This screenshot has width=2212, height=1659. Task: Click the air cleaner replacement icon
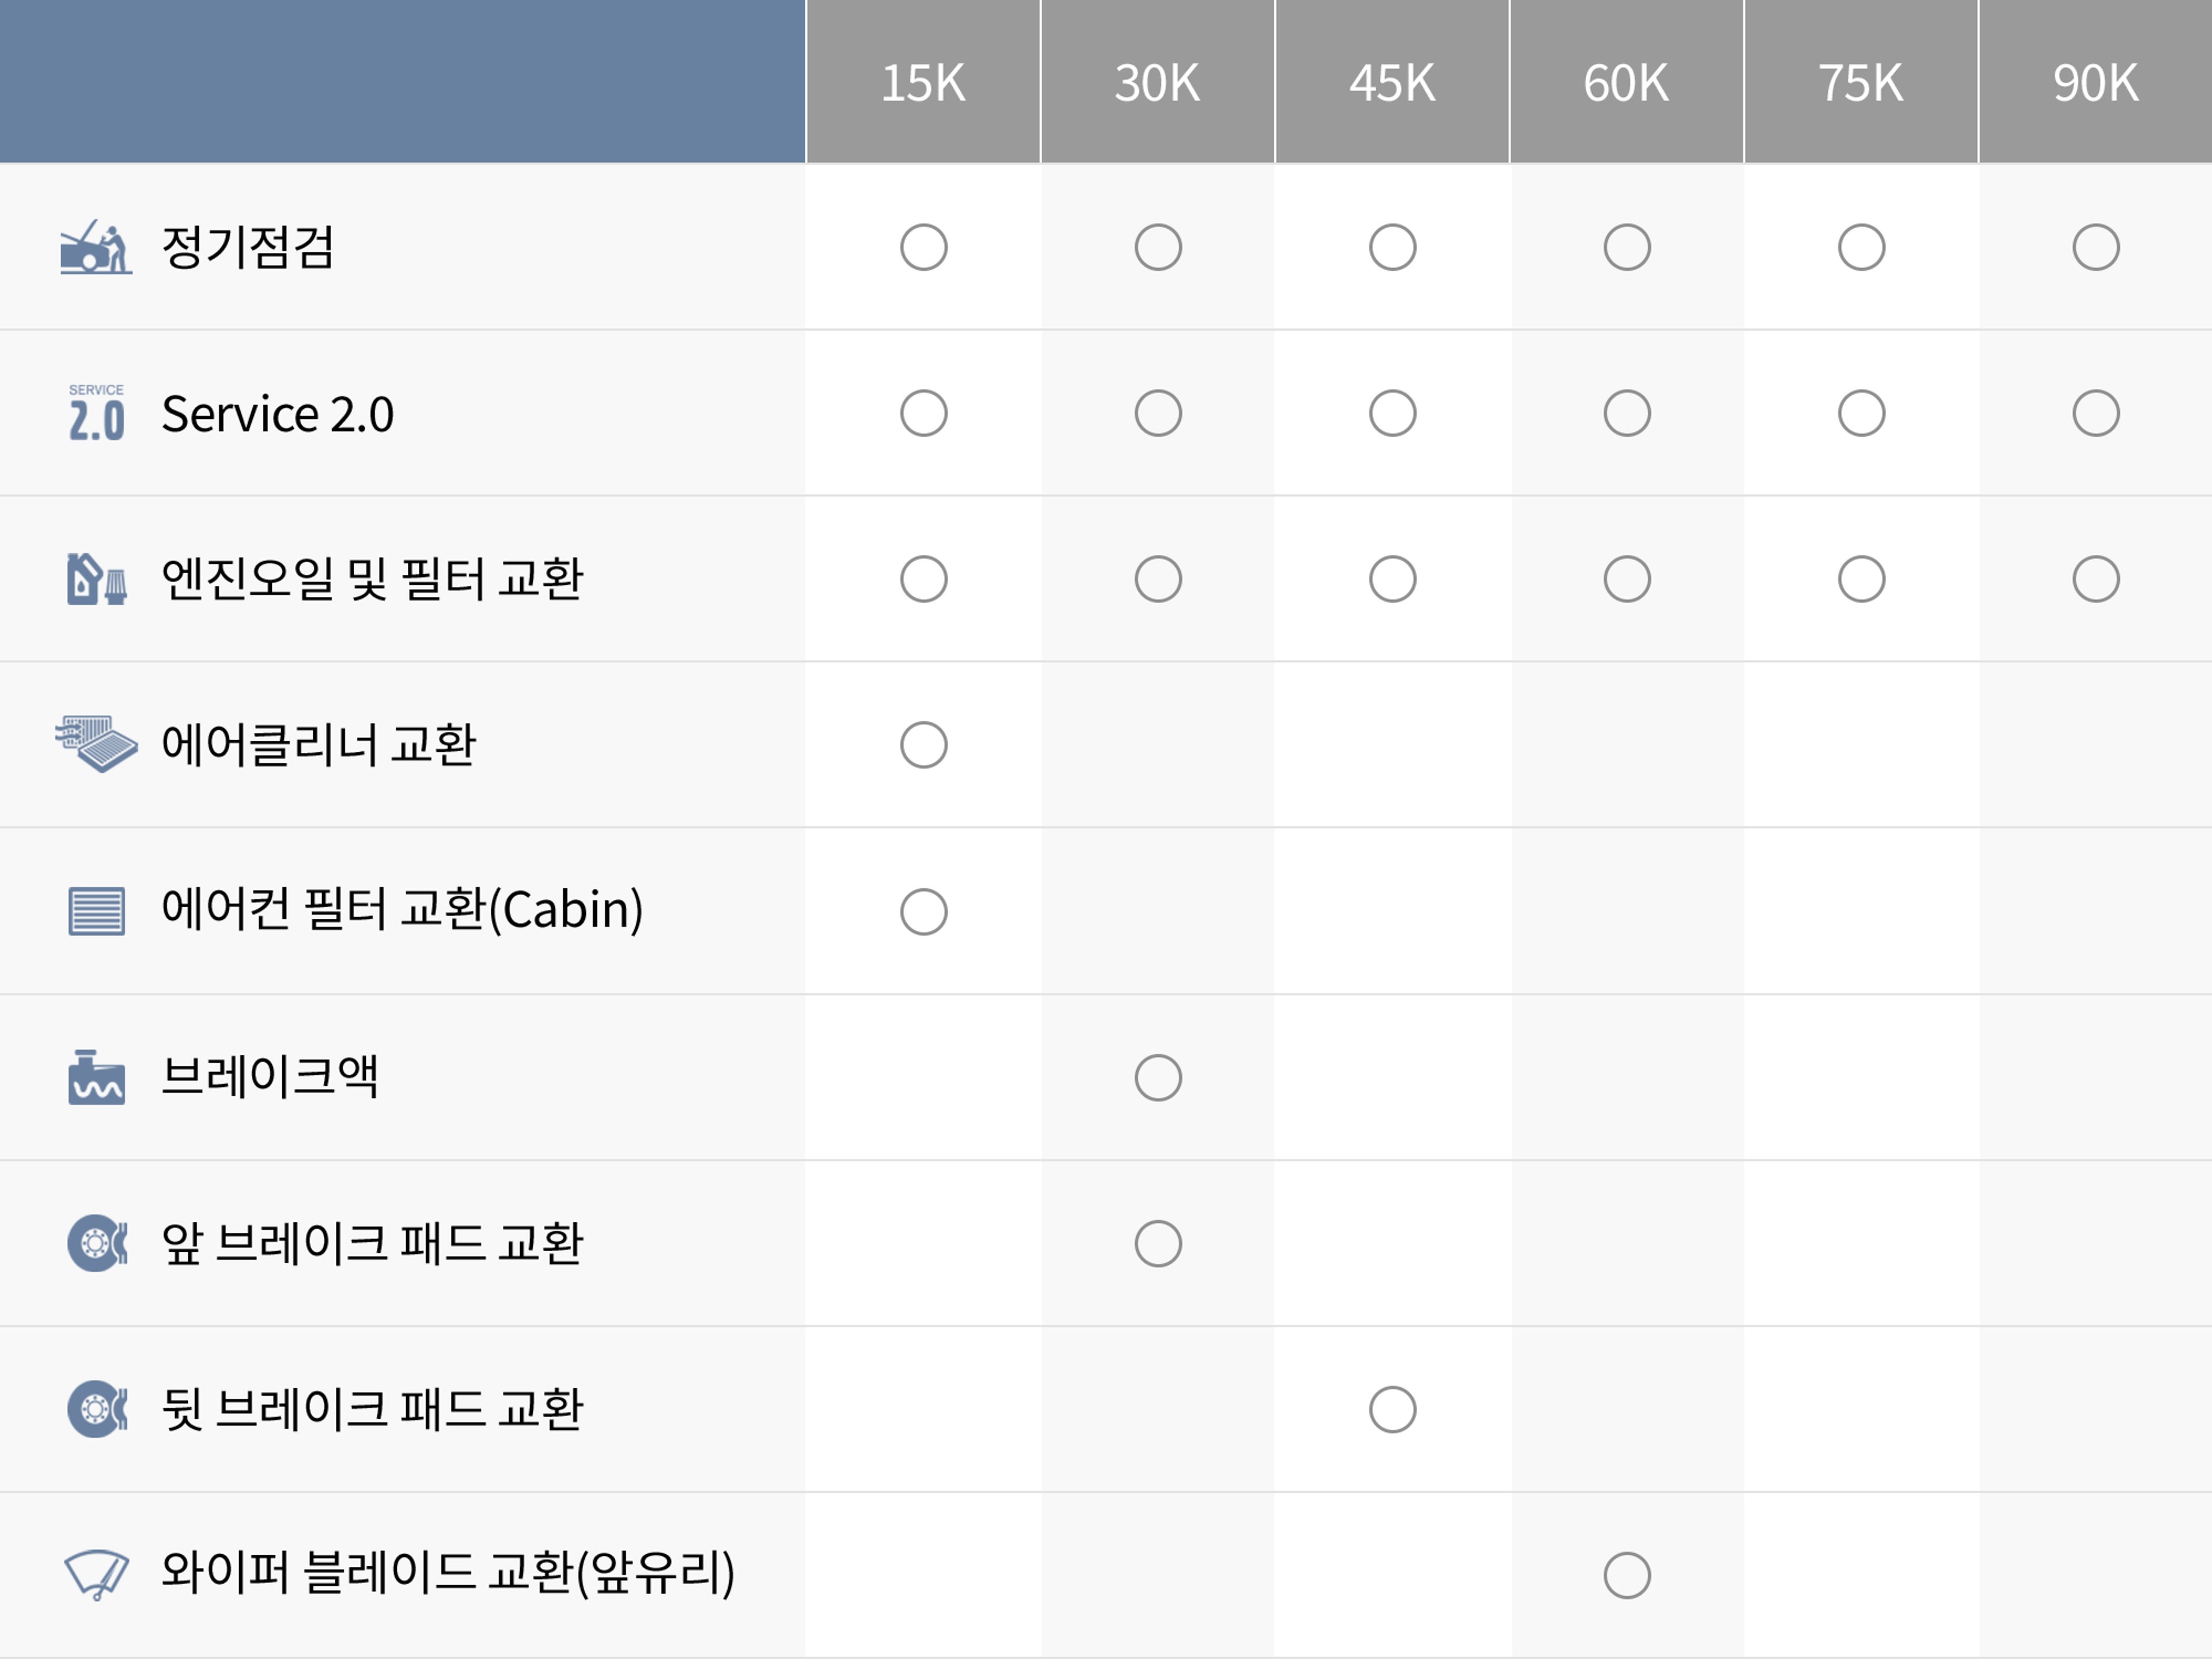pos(96,744)
